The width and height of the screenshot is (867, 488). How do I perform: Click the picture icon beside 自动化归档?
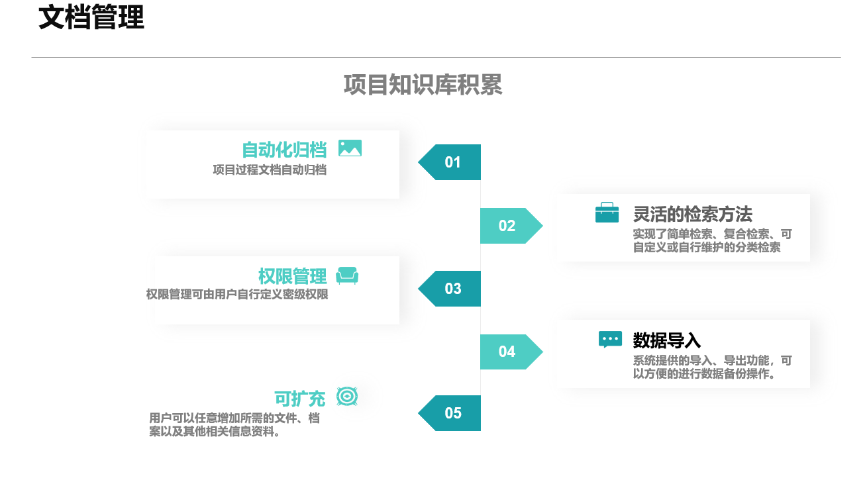point(350,148)
